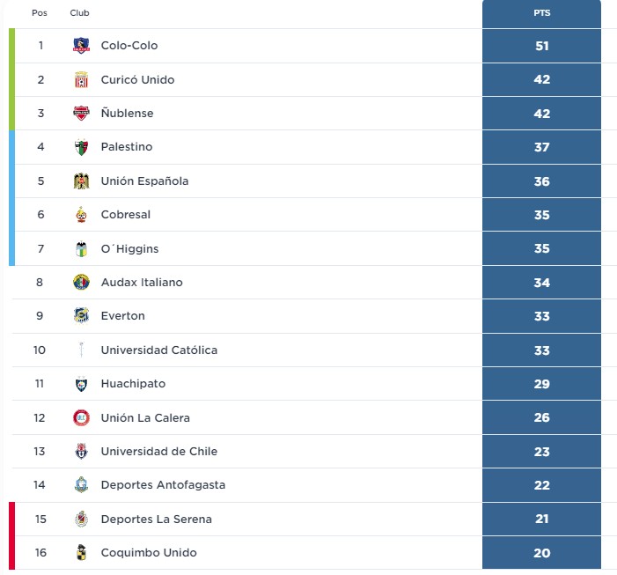Click the Curicó Unido club crest
617x575 pixels.
(x=82, y=79)
